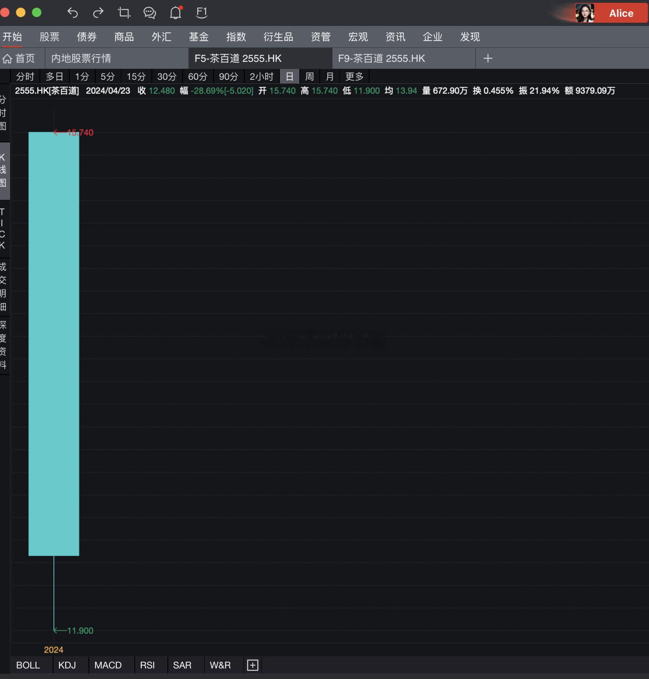
Task: Select the 多日 chart period
Action: coord(54,76)
